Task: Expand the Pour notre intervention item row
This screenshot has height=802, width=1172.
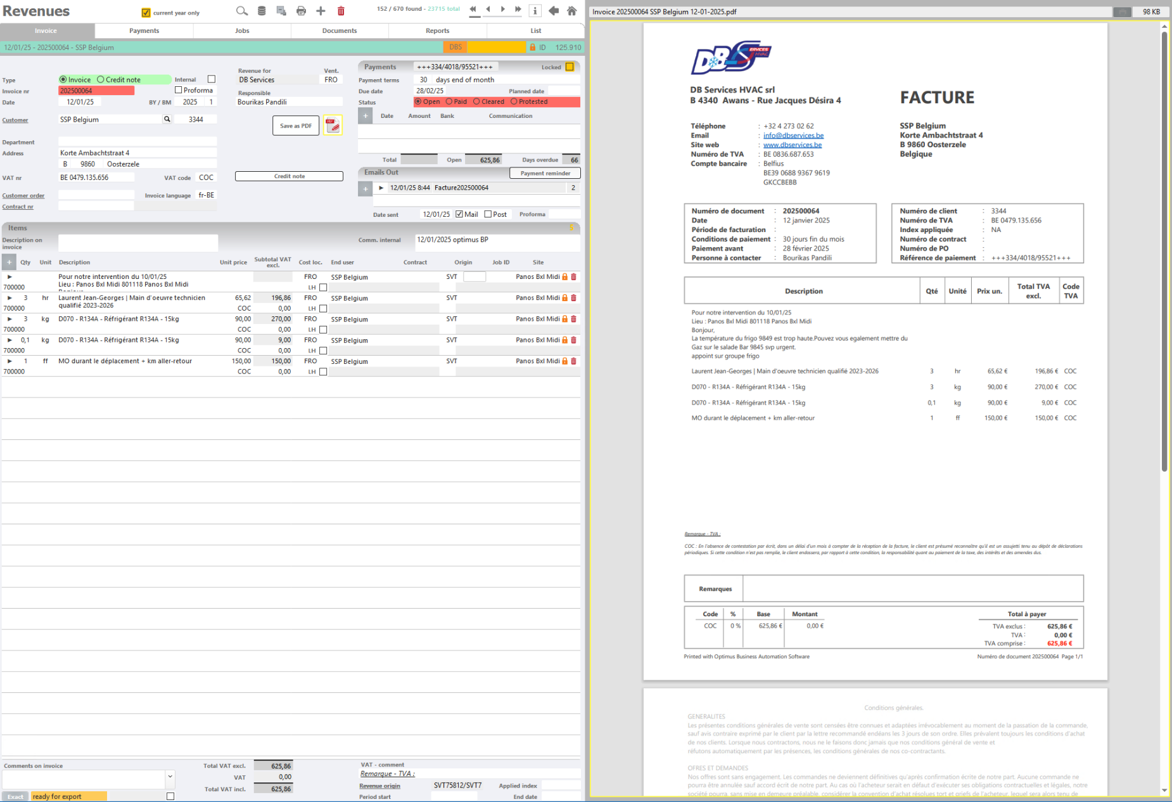Action: tap(10, 277)
